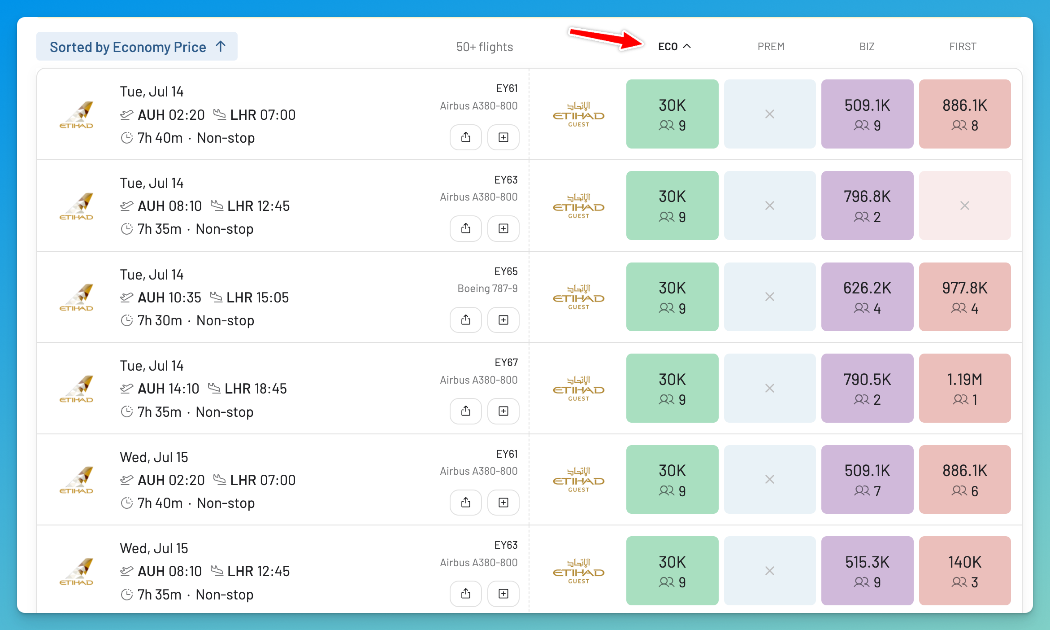Add the EY61 Wed Jul 15 flight
1050x630 pixels.
click(503, 503)
